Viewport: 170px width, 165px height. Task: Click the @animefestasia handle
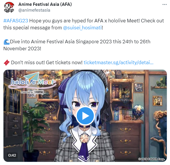(34, 10)
